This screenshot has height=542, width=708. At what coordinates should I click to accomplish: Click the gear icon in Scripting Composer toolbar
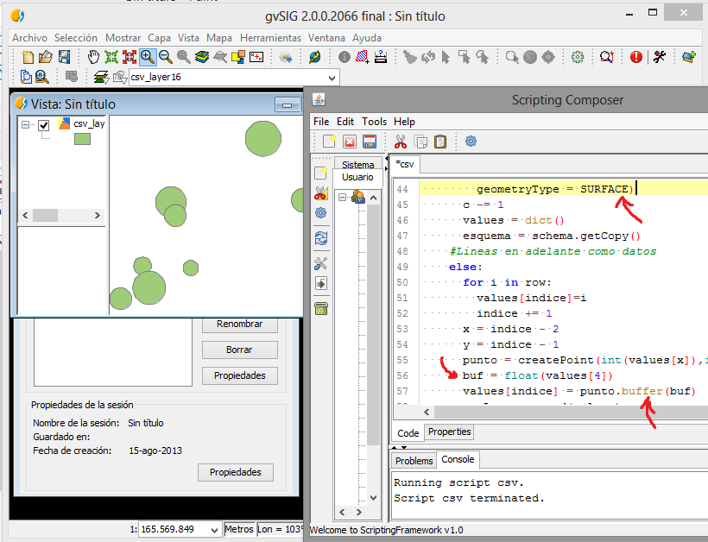[x=471, y=141]
